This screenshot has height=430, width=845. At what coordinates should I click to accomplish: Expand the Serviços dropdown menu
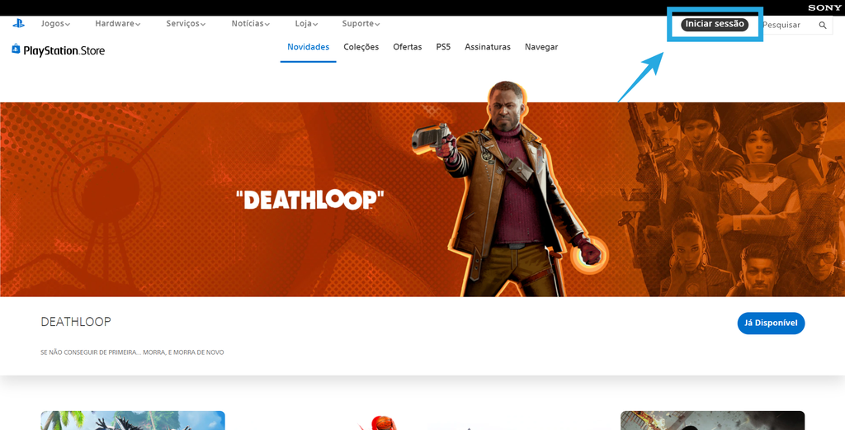(186, 24)
